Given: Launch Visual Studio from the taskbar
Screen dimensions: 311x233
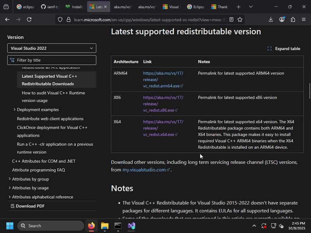Looking at the screenshot, I should tap(132, 226).
